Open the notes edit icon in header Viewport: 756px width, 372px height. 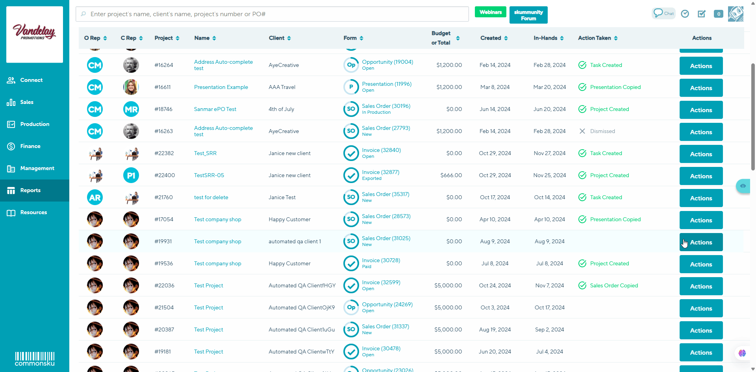(702, 14)
